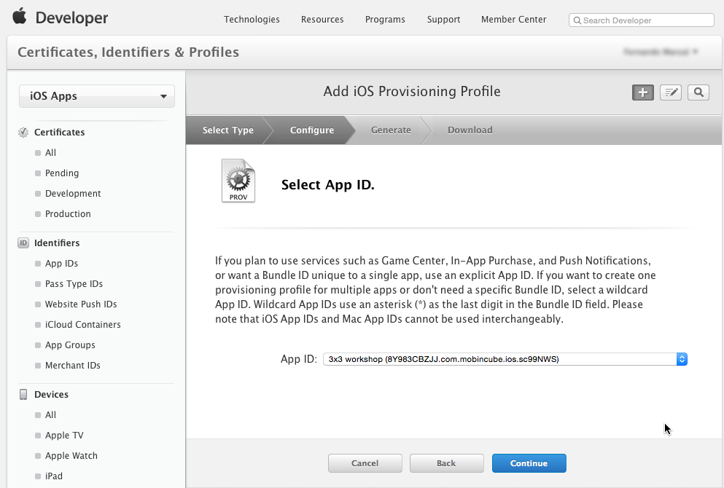Screen dimensions: 724x488
Task: Open the iOS Apps platform dropdown
Action: [x=97, y=96]
